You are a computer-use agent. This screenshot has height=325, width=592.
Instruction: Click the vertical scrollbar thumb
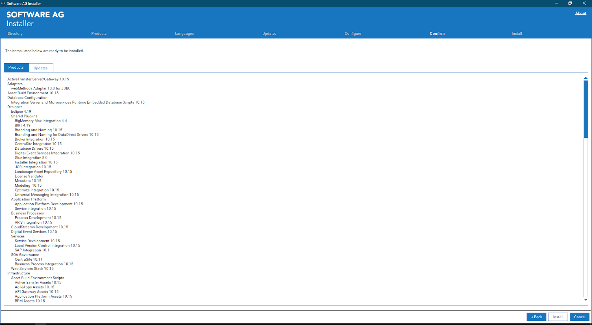(586, 109)
